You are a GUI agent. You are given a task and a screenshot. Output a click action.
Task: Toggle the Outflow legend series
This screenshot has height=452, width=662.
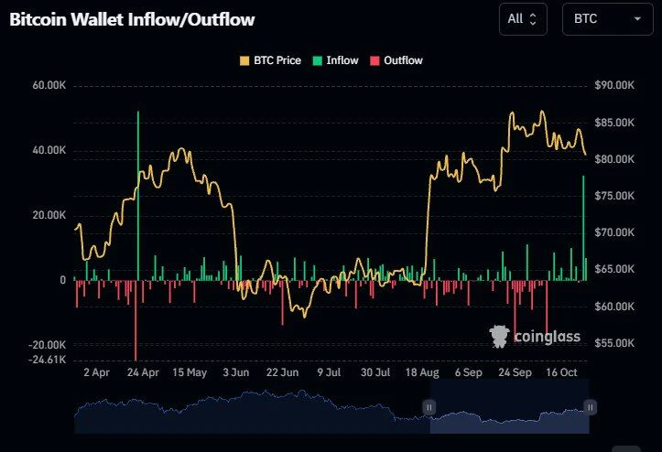point(396,60)
